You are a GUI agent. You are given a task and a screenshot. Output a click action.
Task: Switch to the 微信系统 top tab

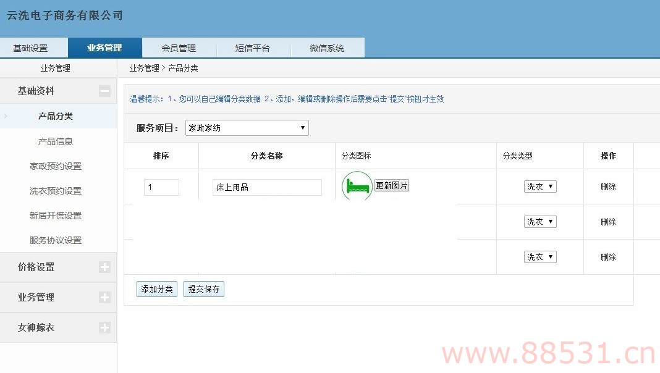(327, 48)
